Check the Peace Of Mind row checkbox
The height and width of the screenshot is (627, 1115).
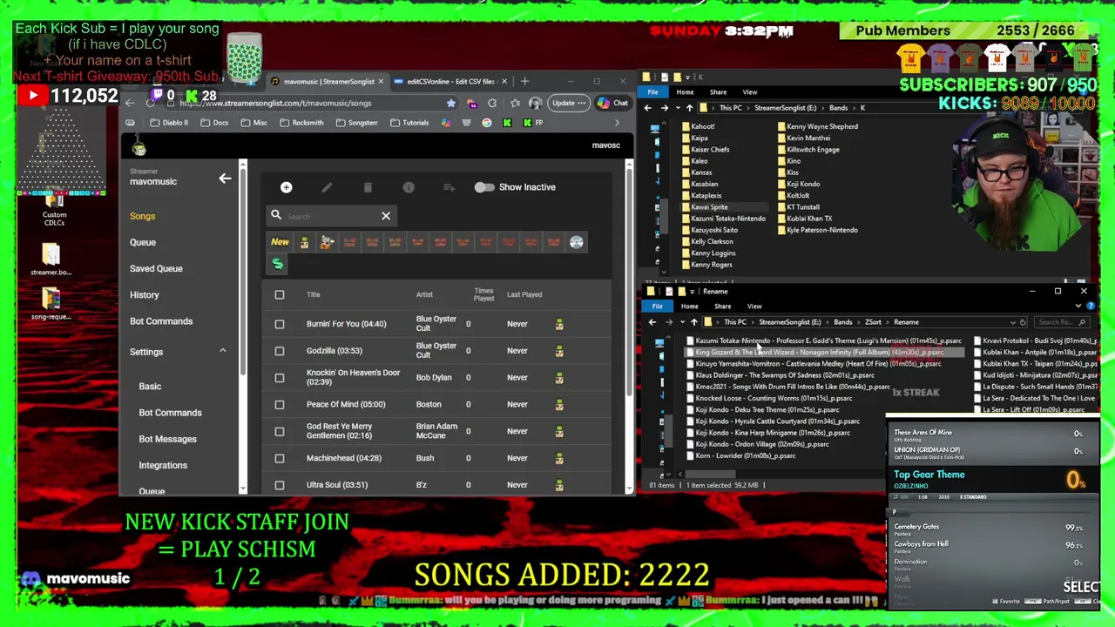[x=280, y=404]
